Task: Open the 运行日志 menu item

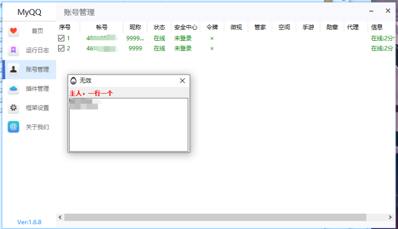Action: coord(37,50)
